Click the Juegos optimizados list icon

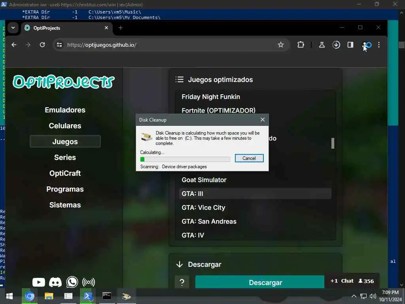pyautogui.click(x=180, y=79)
